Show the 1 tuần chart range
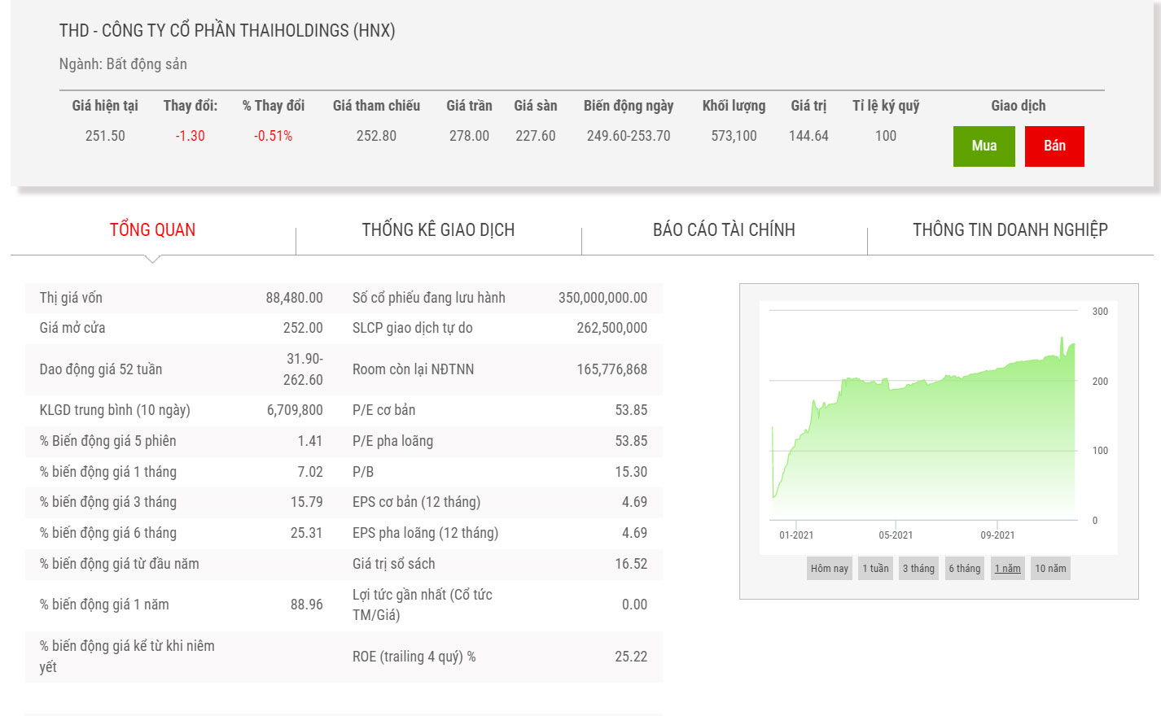The image size is (1161, 716). coord(875,569)
